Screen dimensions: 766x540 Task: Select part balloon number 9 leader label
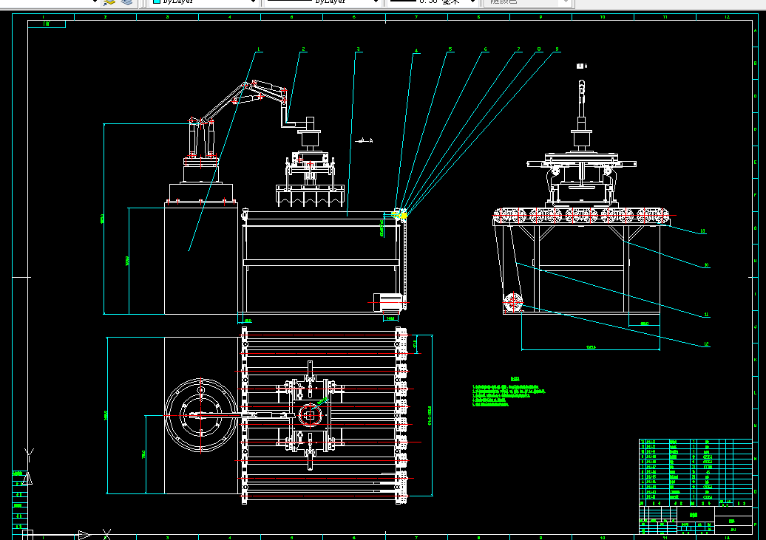557,49
